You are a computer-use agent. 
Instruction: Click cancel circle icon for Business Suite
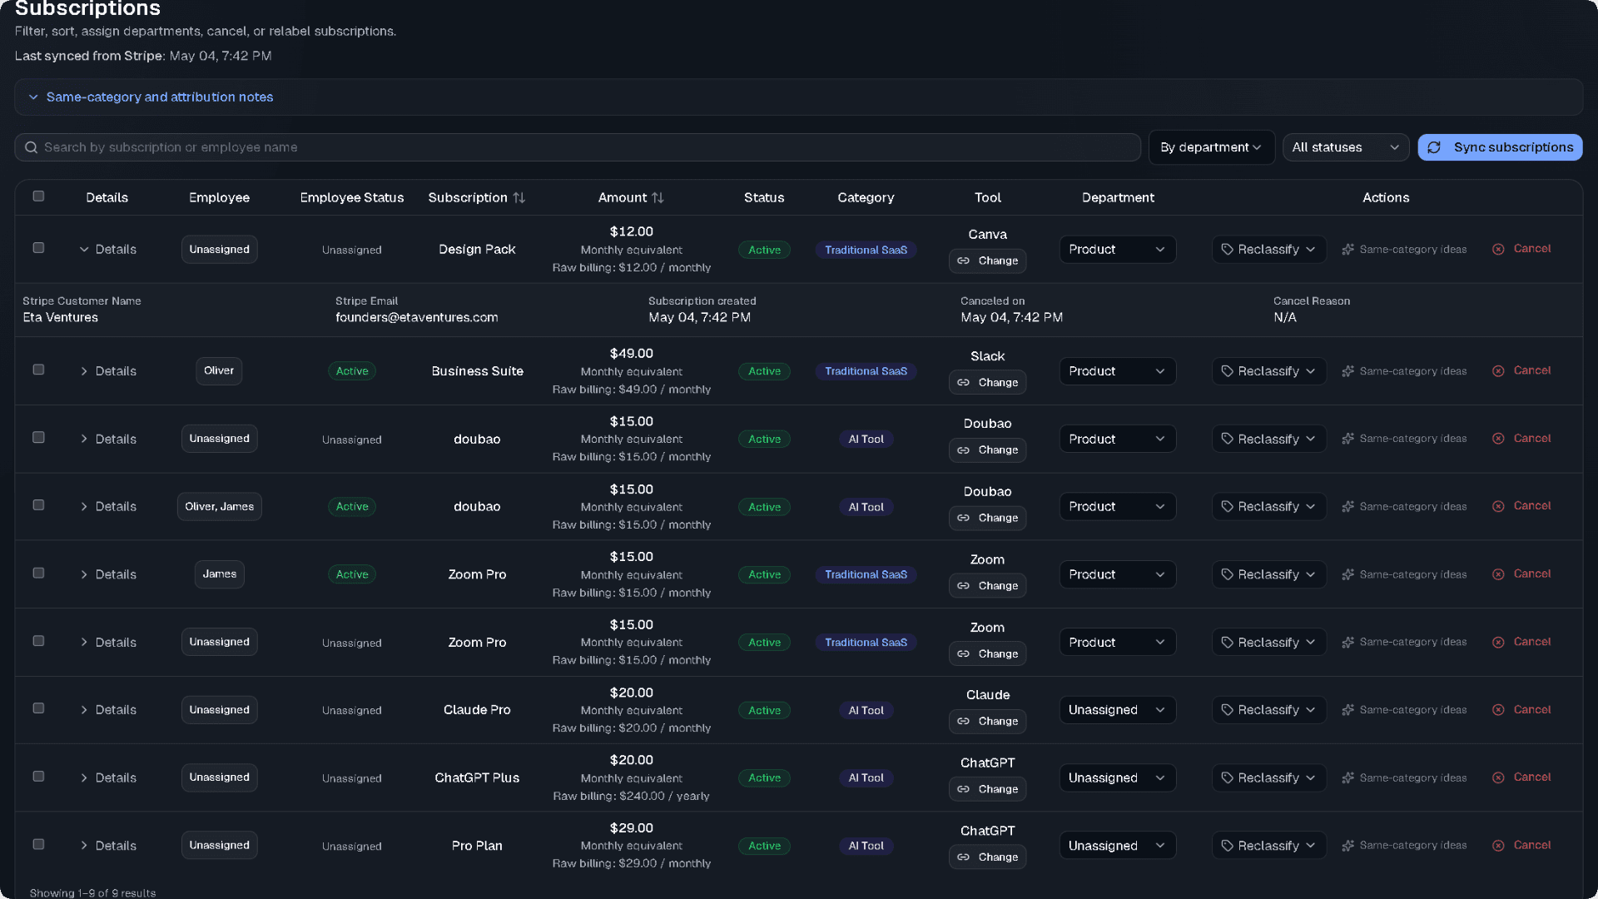[x=1498, y=371]
